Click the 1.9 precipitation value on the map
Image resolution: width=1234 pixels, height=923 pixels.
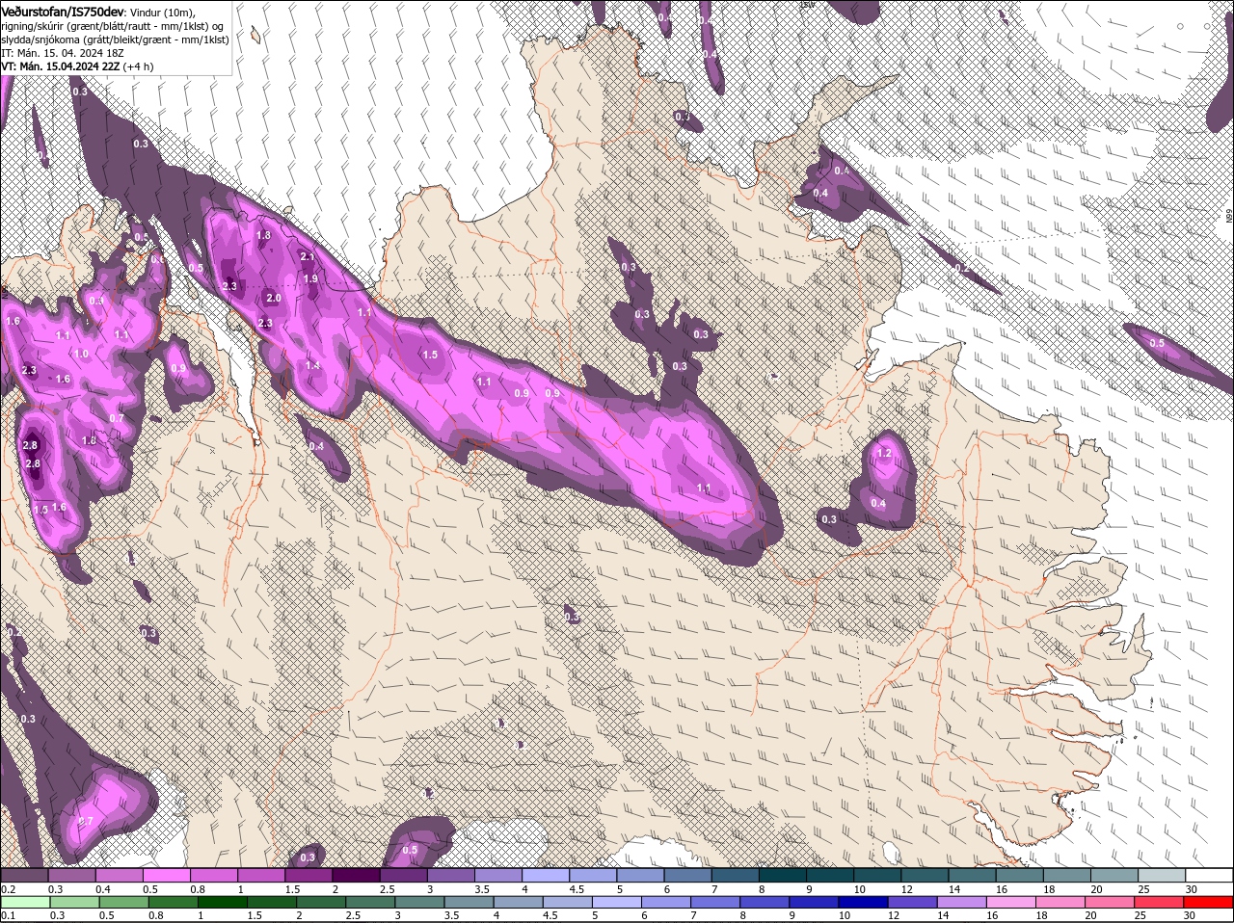[310, 278]
